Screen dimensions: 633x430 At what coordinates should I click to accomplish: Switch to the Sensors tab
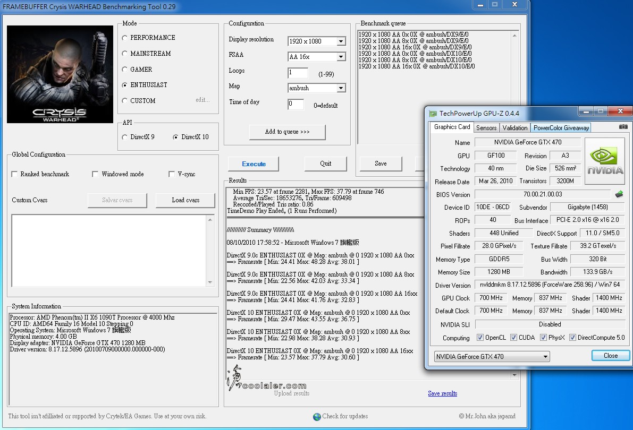click(x=486, y=128)
